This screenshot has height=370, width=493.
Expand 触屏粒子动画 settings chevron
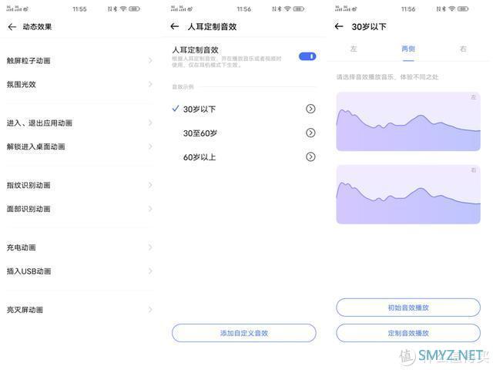tap(150, 60)
